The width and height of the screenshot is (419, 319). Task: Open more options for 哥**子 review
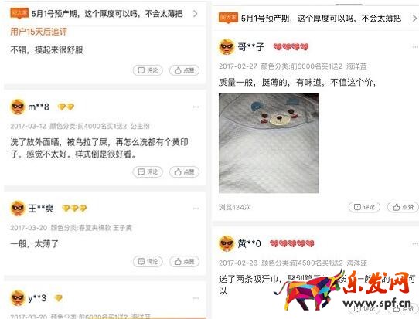(x=415, y=47)
